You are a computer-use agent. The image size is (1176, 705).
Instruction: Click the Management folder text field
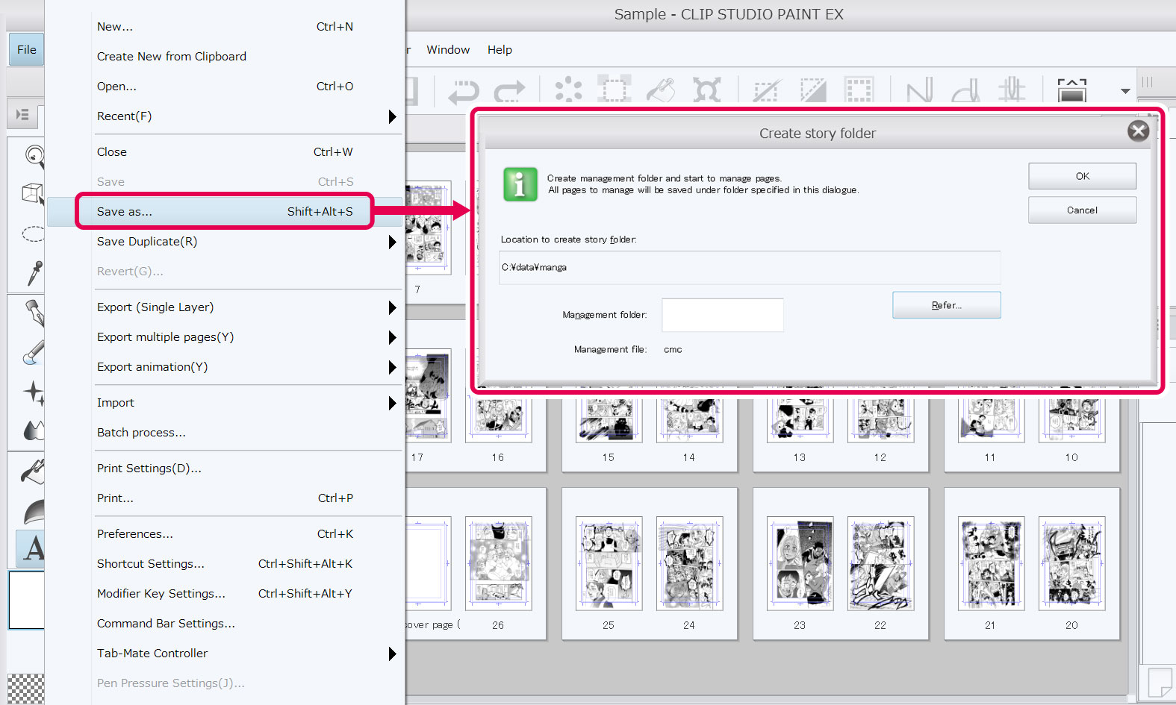click(722, 315)
